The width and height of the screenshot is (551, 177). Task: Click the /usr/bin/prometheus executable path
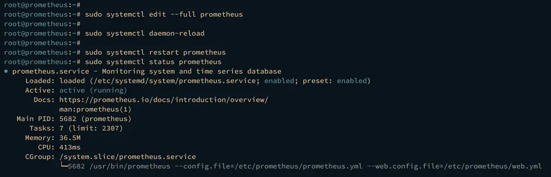130,166
